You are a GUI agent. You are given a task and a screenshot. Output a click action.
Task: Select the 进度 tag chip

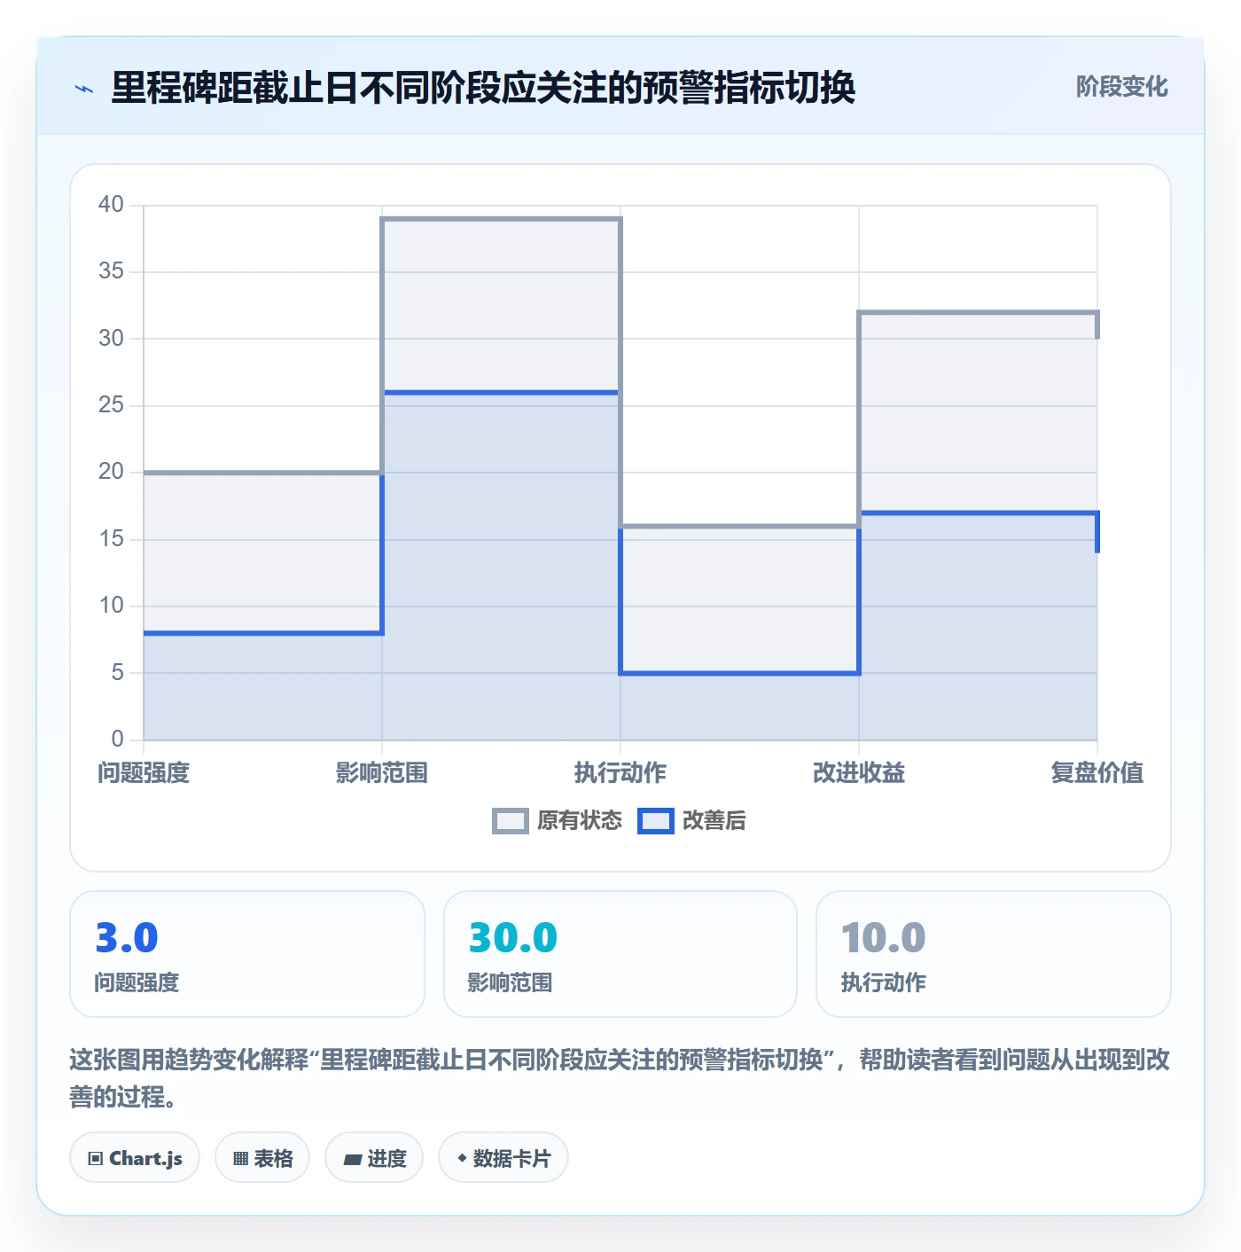click(x=374, y=1158)
